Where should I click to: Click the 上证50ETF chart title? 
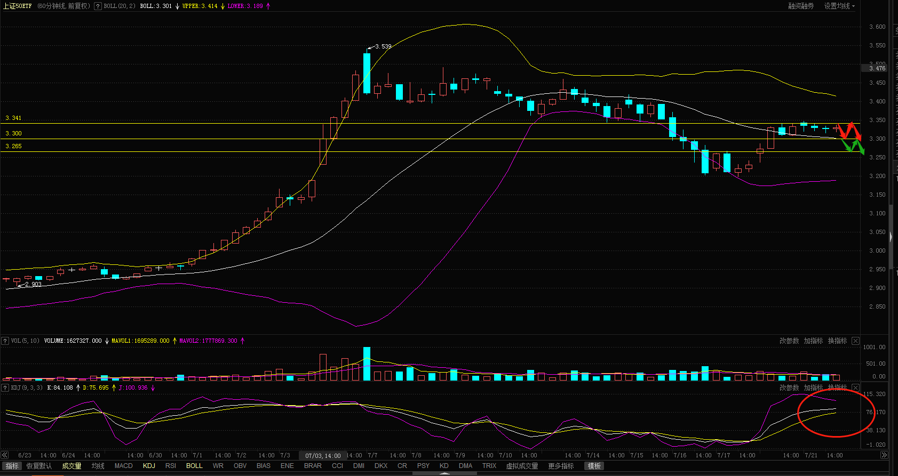(17, 6)
